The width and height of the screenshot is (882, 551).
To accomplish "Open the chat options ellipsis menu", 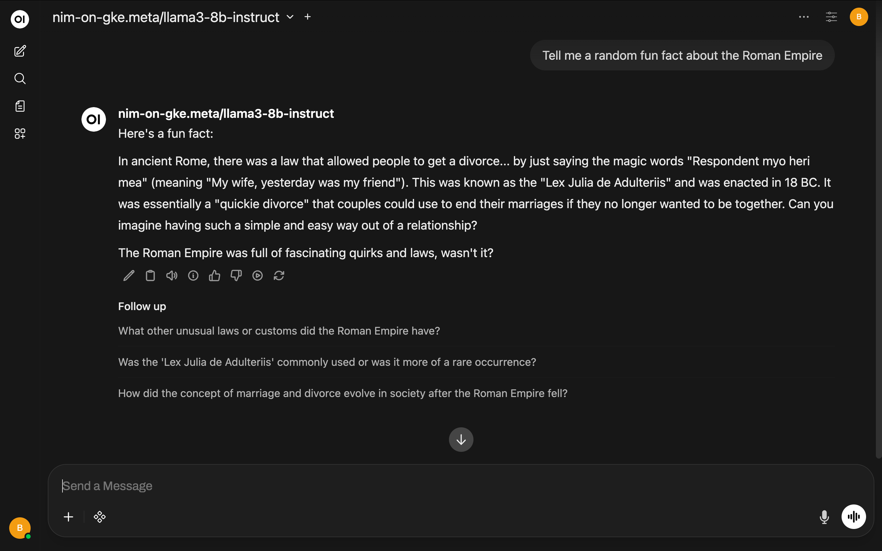I will tap(803, 17).
